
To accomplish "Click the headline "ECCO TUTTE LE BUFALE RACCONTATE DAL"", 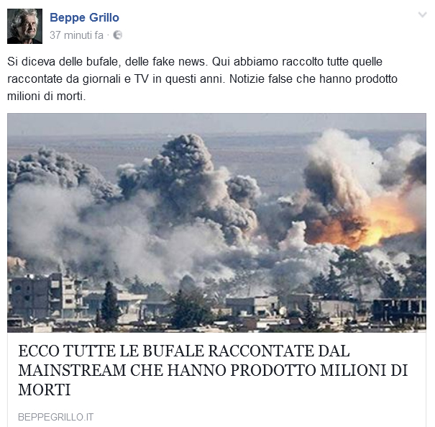I will 183,351.
